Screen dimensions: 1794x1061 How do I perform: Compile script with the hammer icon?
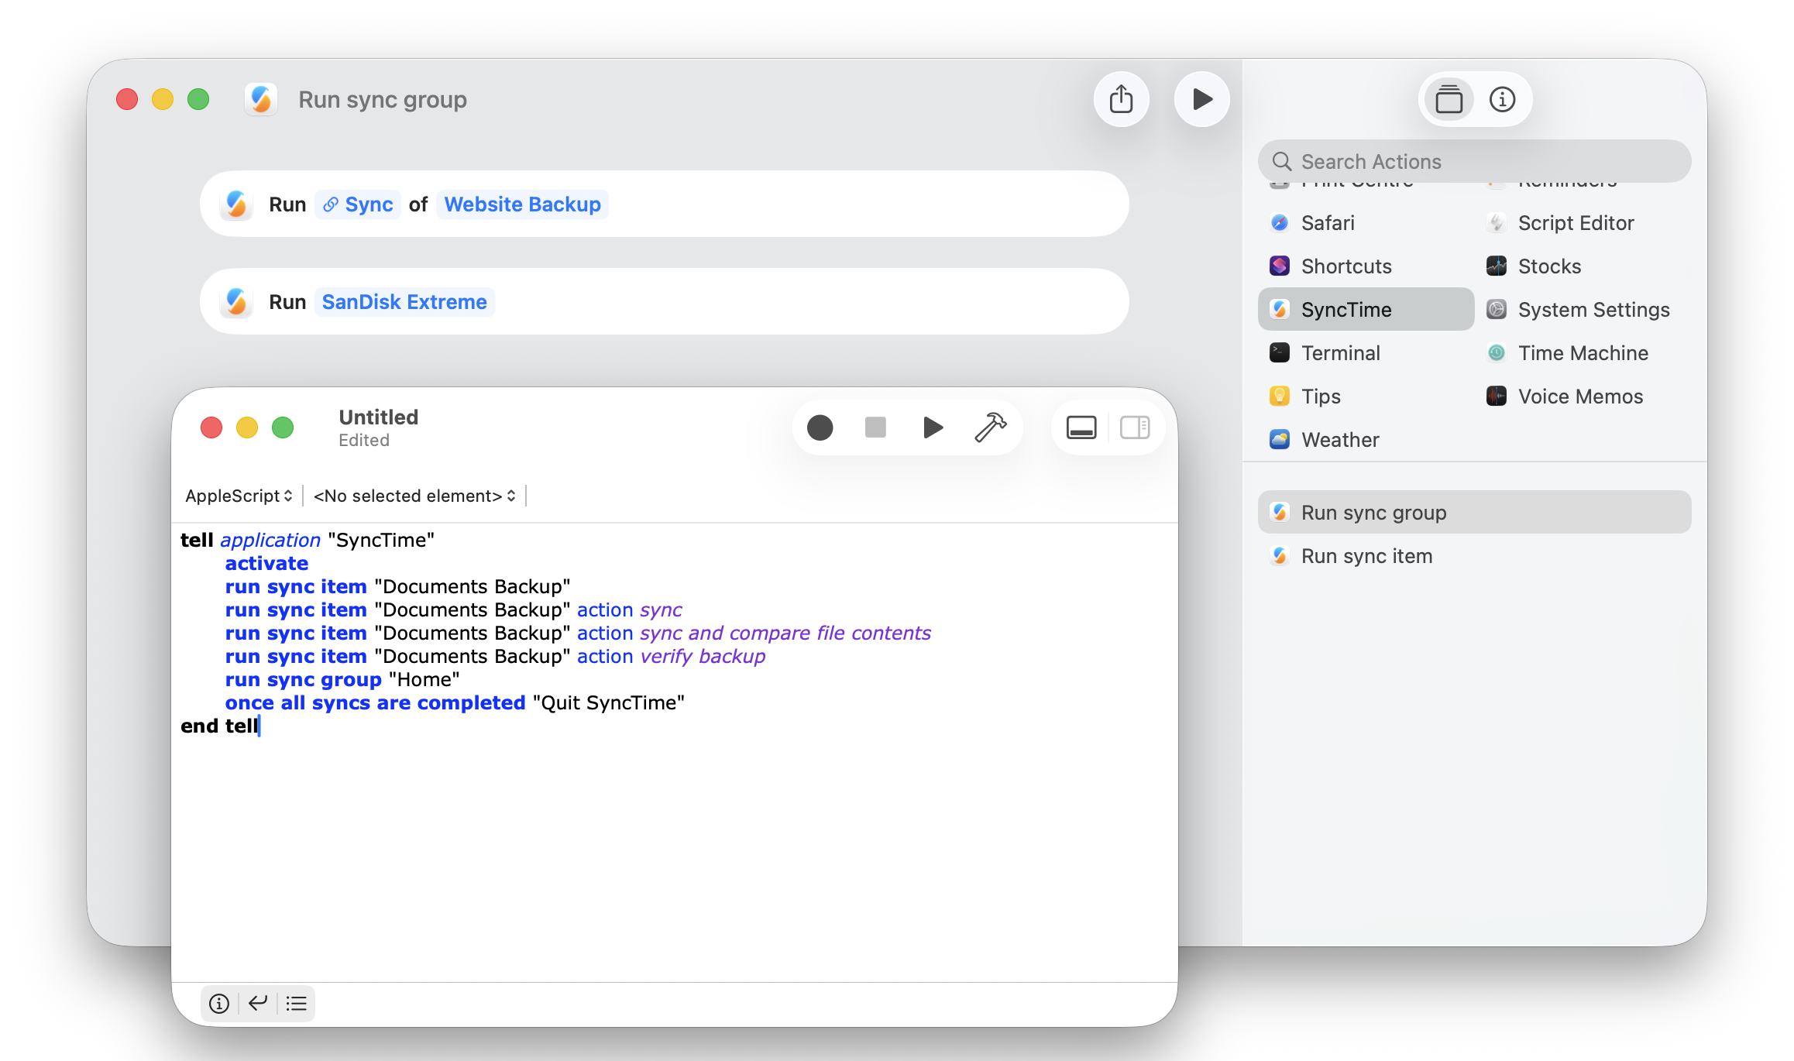pos(990,427)
